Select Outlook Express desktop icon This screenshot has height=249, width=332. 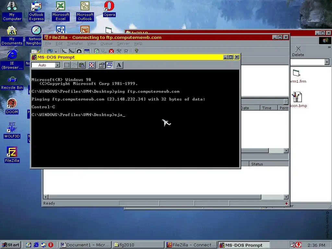coord(36,11)
